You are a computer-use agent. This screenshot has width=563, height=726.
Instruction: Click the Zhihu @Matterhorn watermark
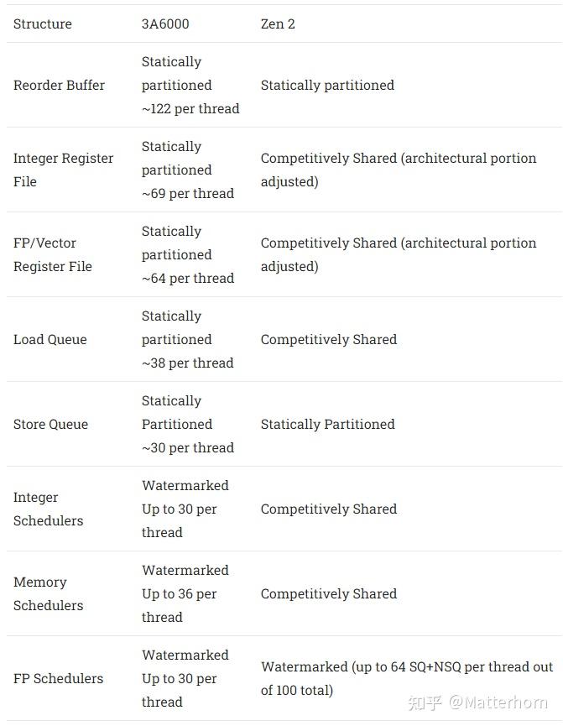pos(477,702)
